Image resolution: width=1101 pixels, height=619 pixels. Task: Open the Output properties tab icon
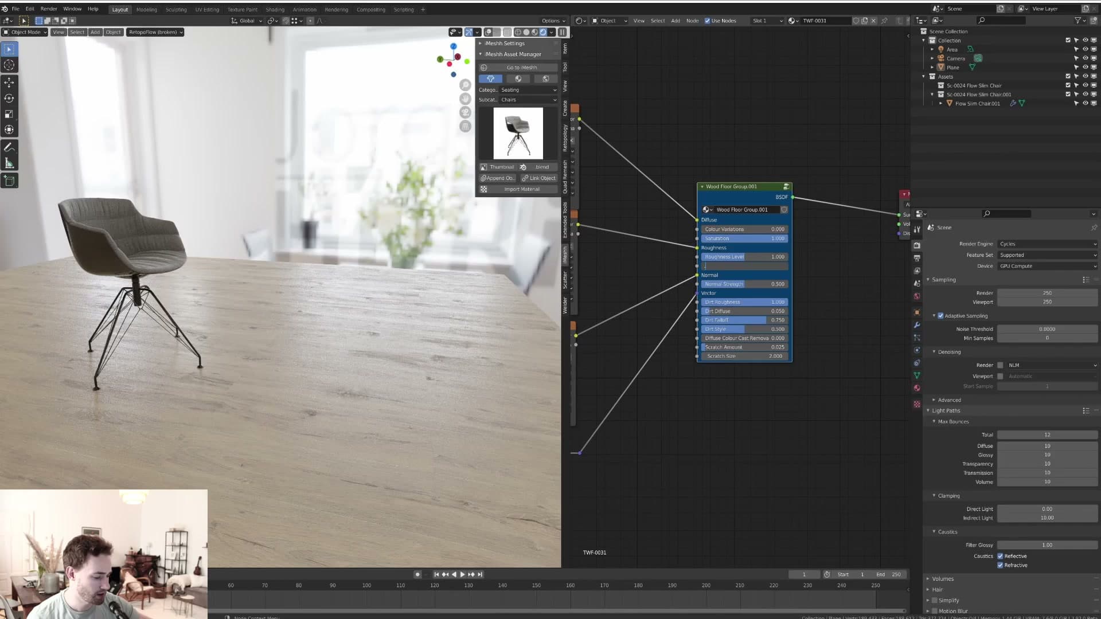click(917, 258)
